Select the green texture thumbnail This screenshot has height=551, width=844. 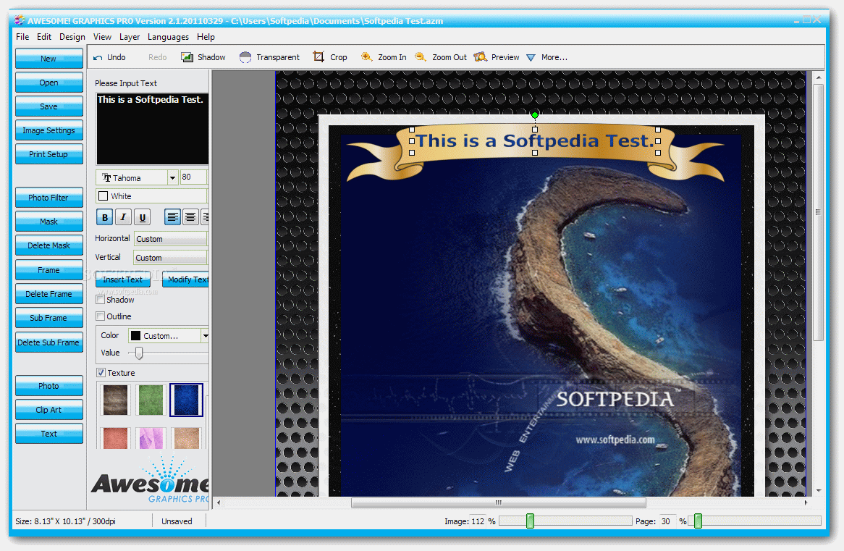point(150,400)
